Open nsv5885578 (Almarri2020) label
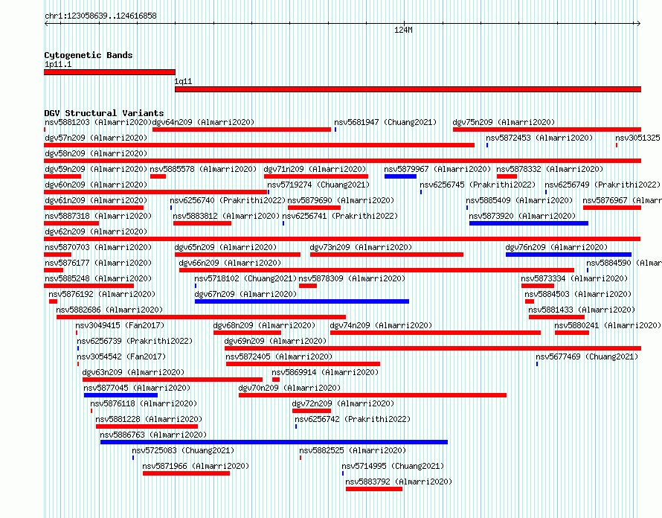The image size is (662, 518). [203, 169]
